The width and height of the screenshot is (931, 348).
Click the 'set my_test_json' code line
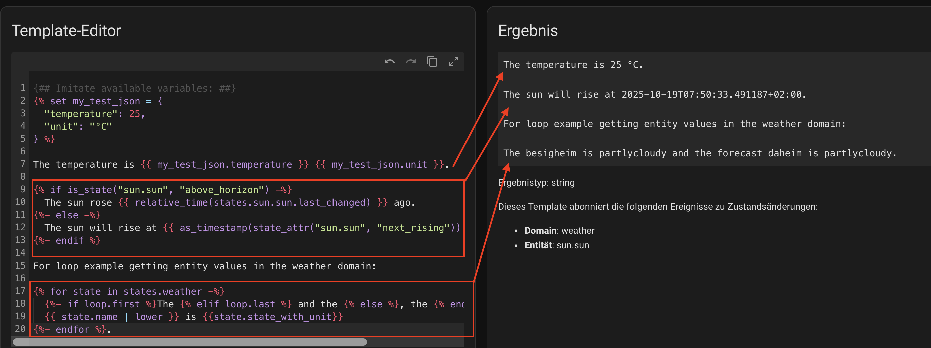click(98, 101)
